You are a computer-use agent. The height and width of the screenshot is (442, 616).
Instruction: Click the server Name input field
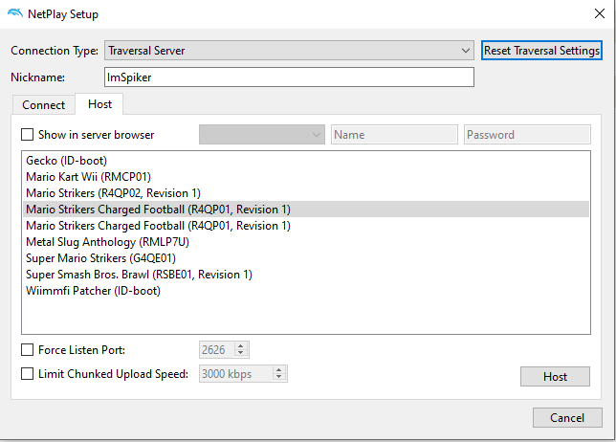tap(394, 134)
